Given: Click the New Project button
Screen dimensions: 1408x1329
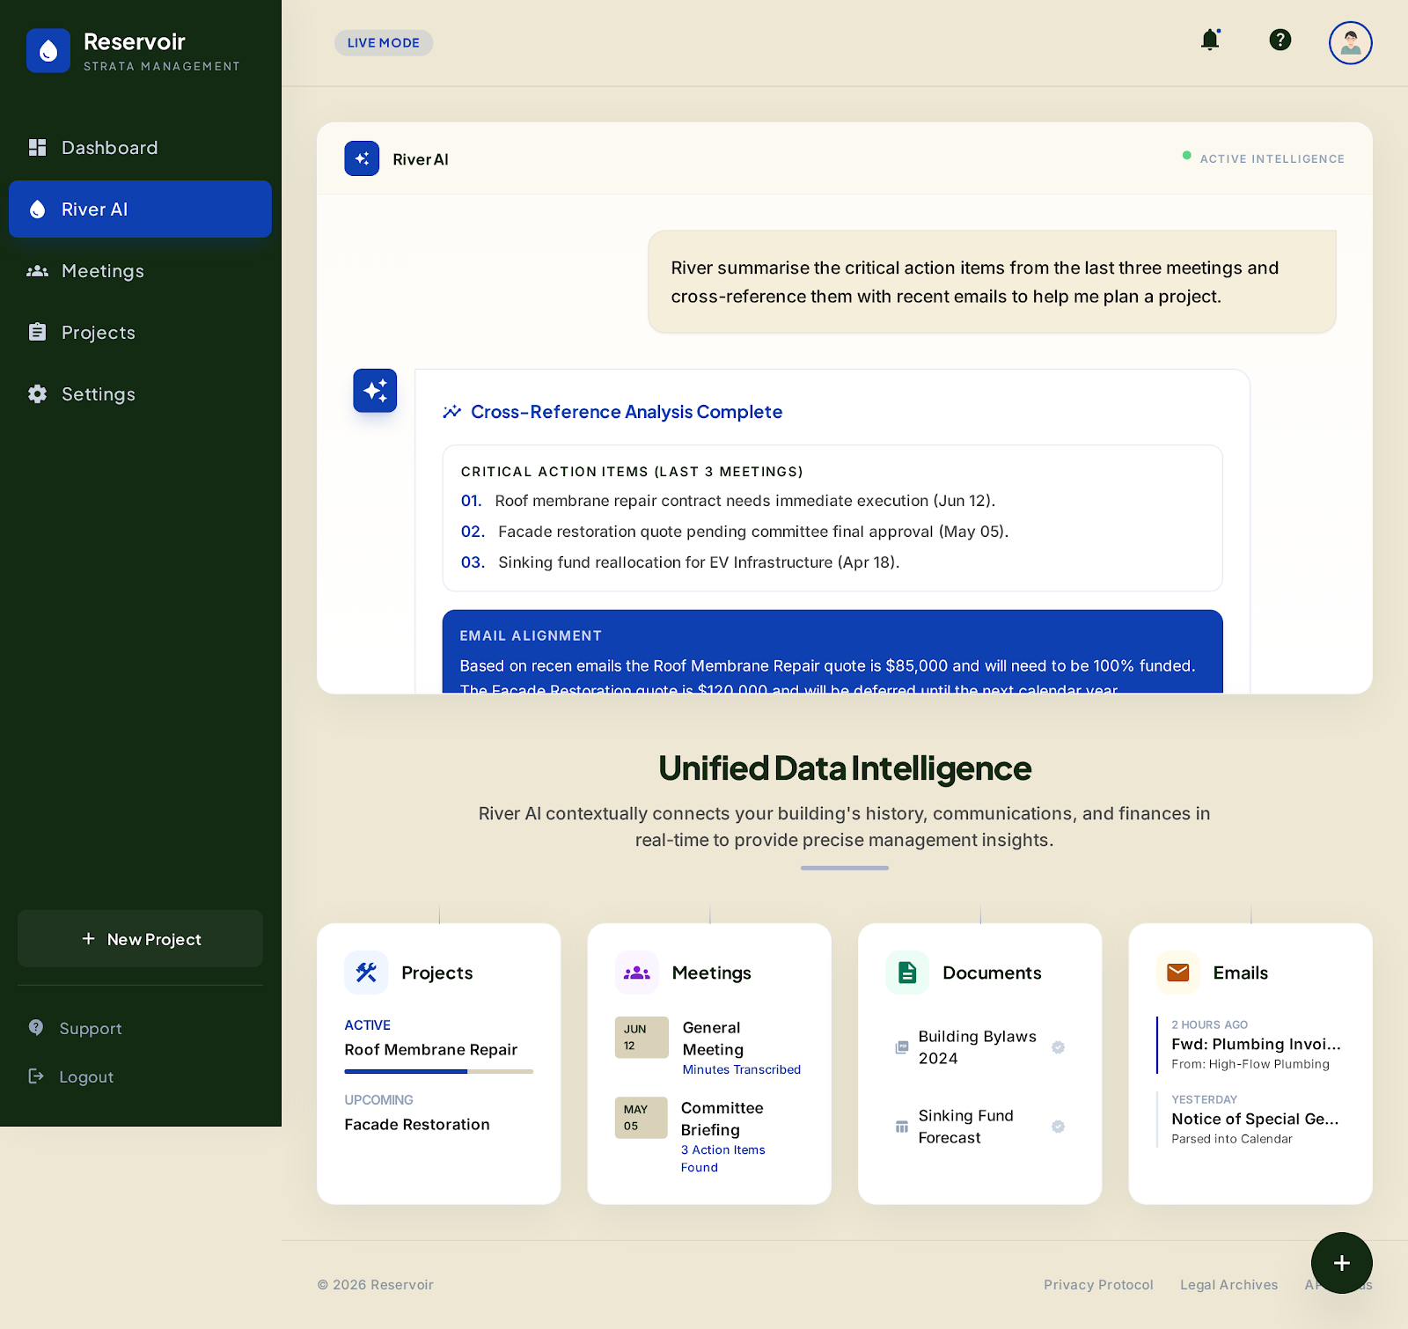Looking at the screenshot, I should 141,939.
